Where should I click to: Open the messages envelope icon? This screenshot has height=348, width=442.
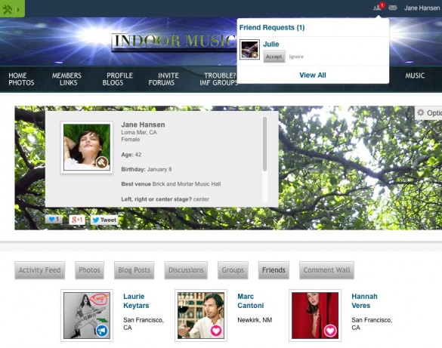(393, 8)
